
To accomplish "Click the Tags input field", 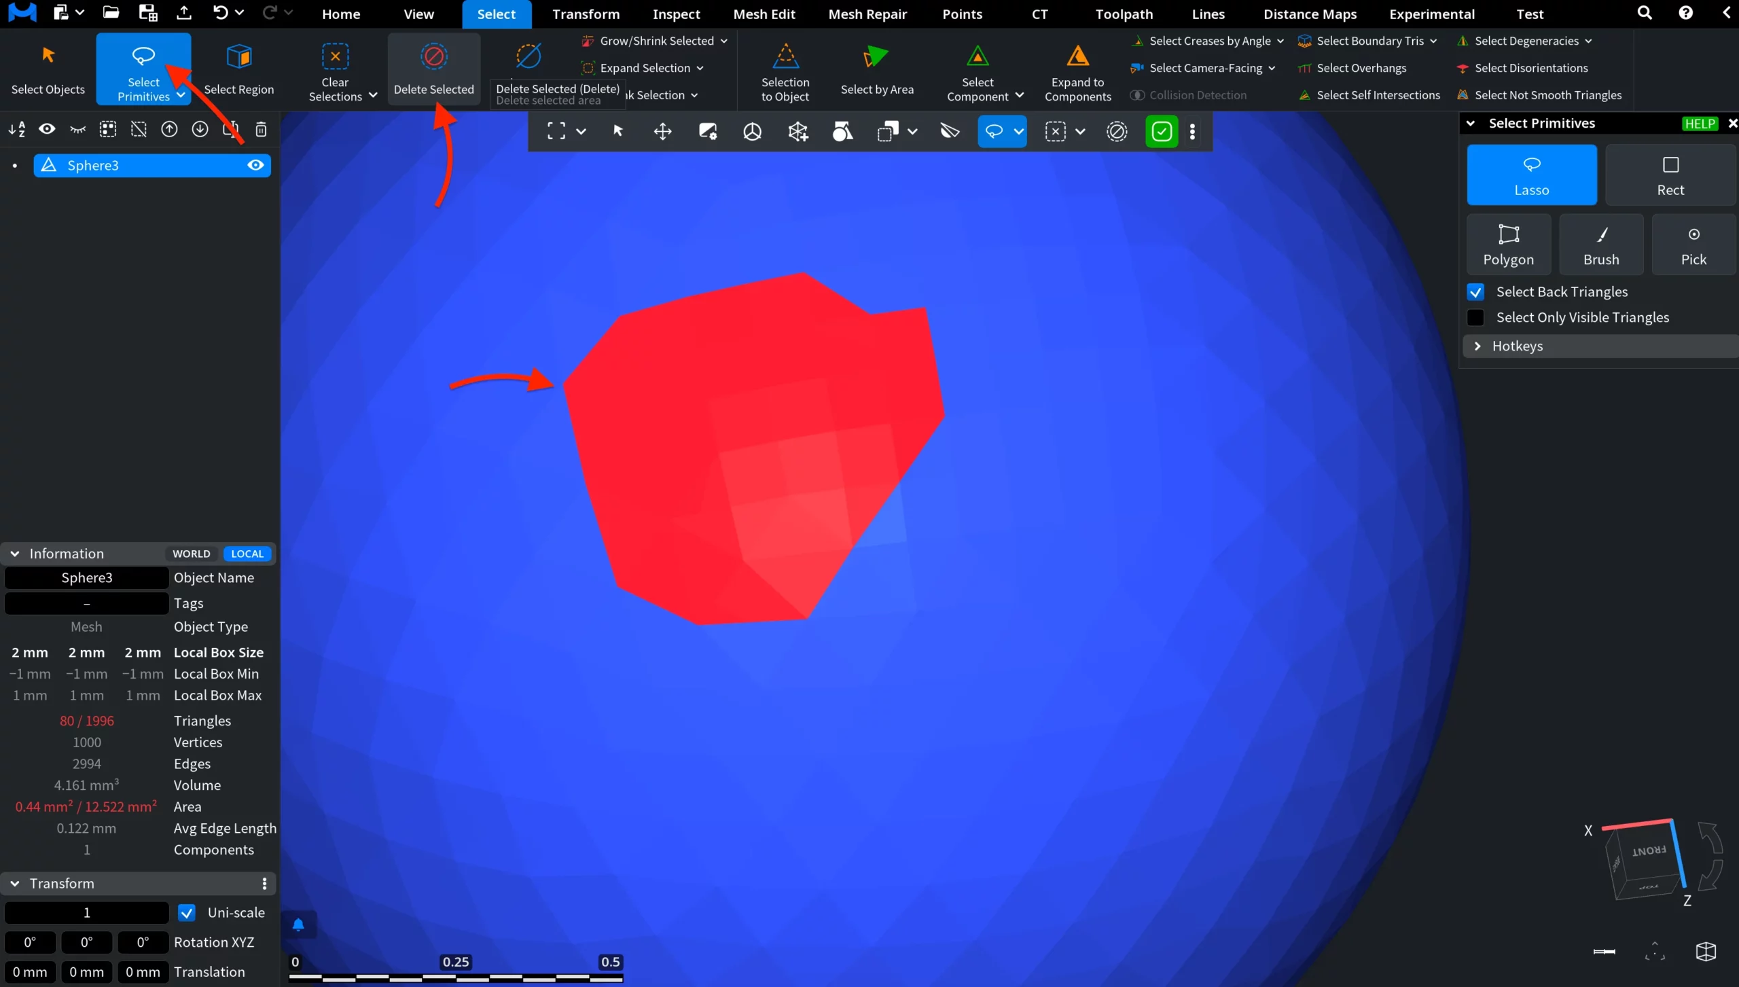I will point(86,604).
